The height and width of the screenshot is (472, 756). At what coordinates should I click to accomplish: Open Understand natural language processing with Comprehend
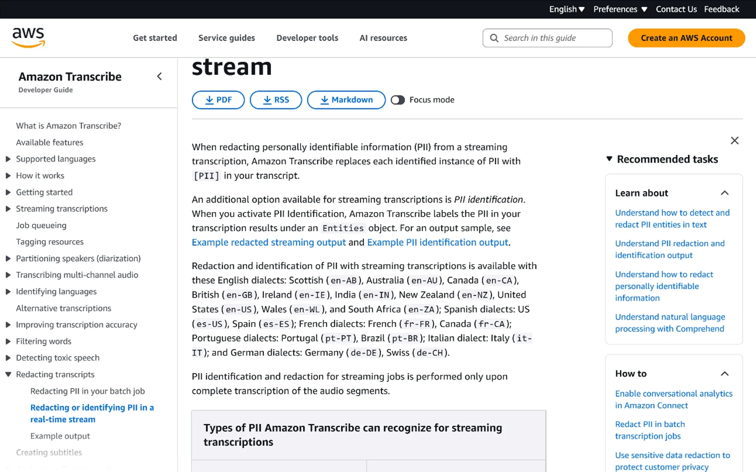(670, 323)
